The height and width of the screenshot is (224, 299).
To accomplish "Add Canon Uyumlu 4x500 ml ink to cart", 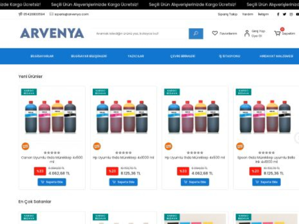I will click(x=52, y=182).
